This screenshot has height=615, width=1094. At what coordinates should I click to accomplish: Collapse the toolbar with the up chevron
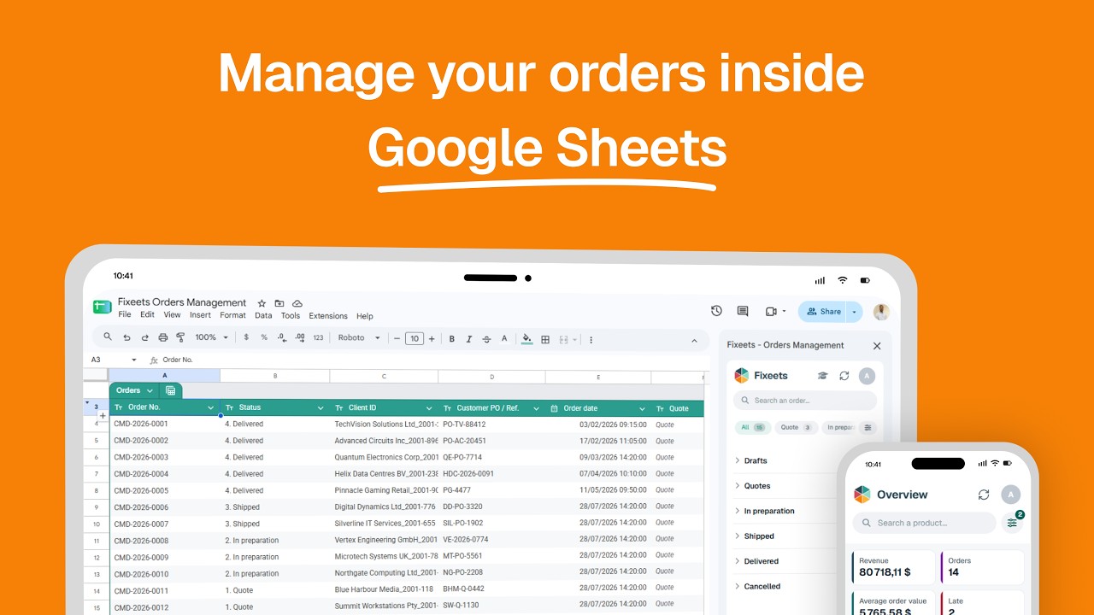coord(694,340)
